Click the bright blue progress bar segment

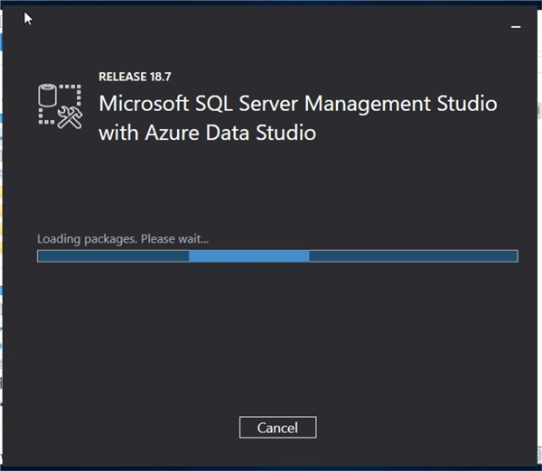pos(248,256)
